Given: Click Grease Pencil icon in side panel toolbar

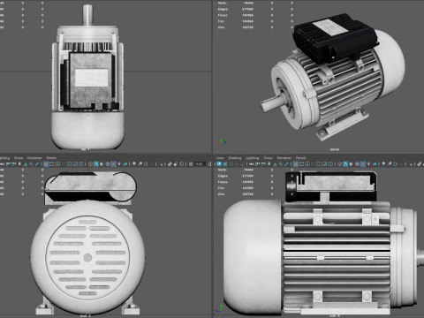Looking at the screenshot, I should click(x=286, y=164).
